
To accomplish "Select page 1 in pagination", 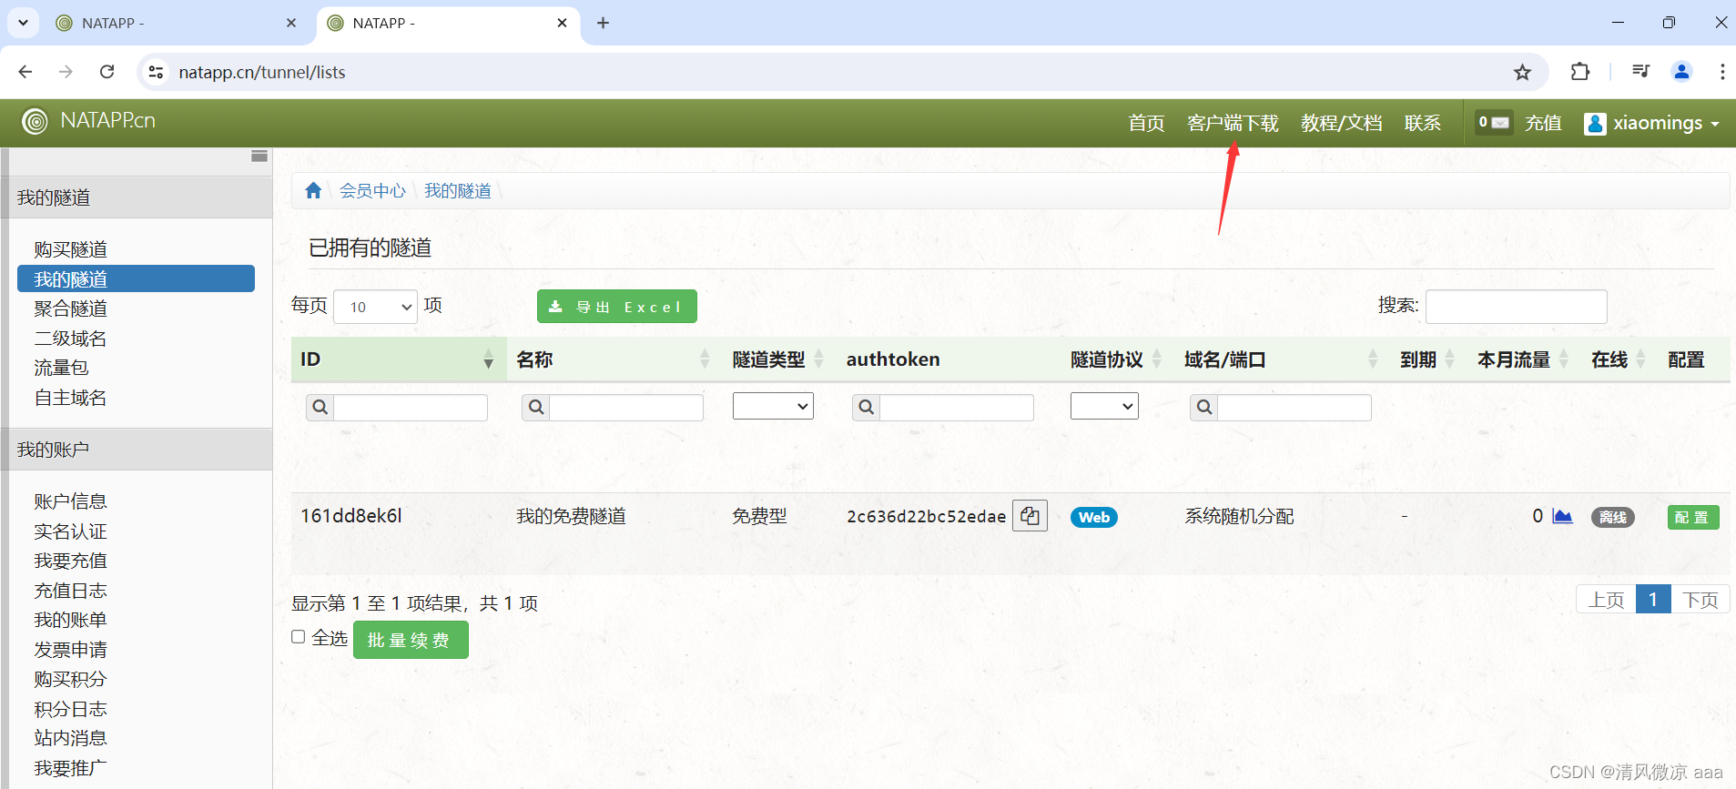I will [1653, 600].
